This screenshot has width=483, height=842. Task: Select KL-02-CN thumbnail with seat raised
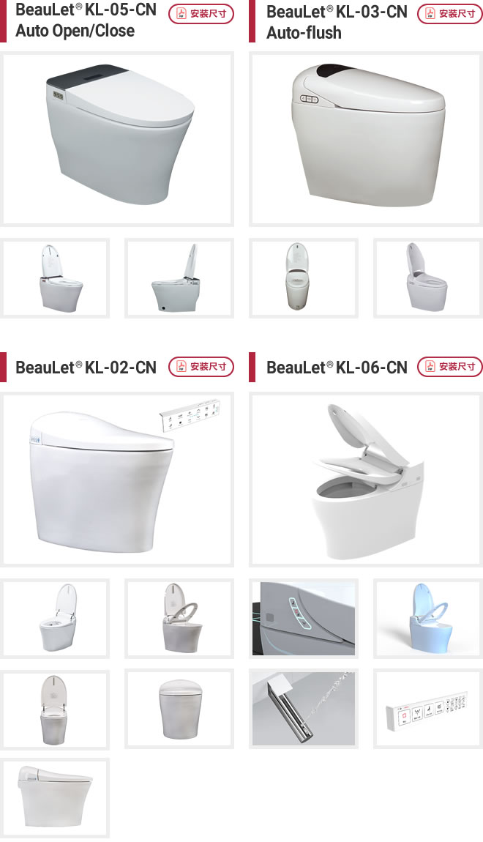pos(179,619)
